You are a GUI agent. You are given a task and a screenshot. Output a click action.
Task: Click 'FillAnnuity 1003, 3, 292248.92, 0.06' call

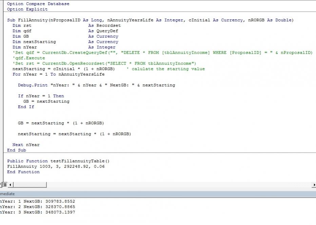point(56,167)
